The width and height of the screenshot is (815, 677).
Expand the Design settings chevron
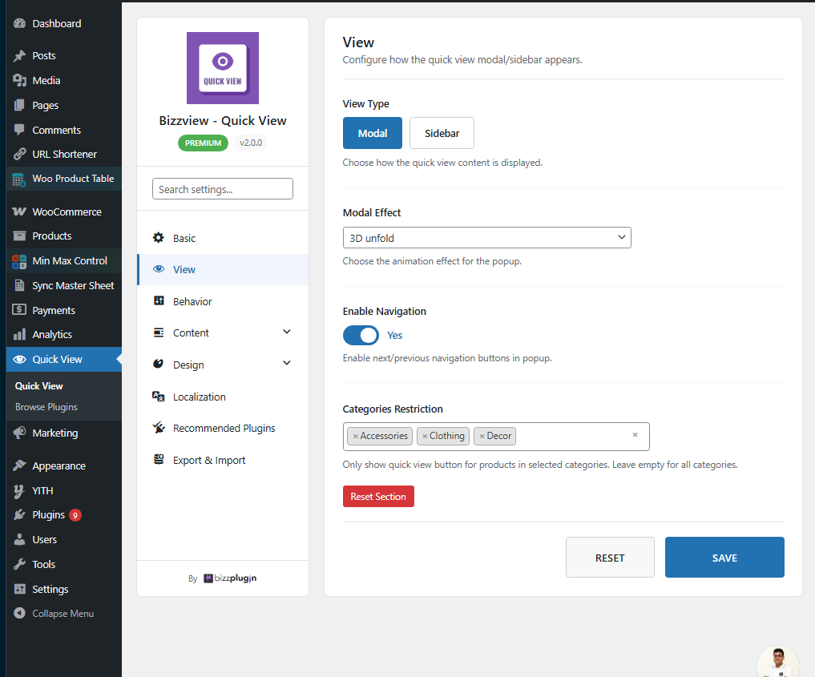[286, 363]
